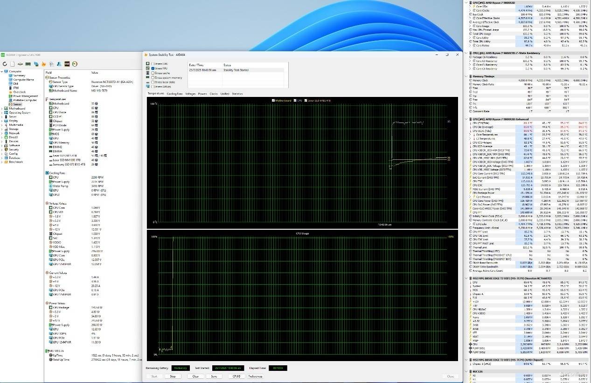The width and height of the screenshot is (591, 383).
Task: Open Power Management in the sidebar tree
Action: 25,96
